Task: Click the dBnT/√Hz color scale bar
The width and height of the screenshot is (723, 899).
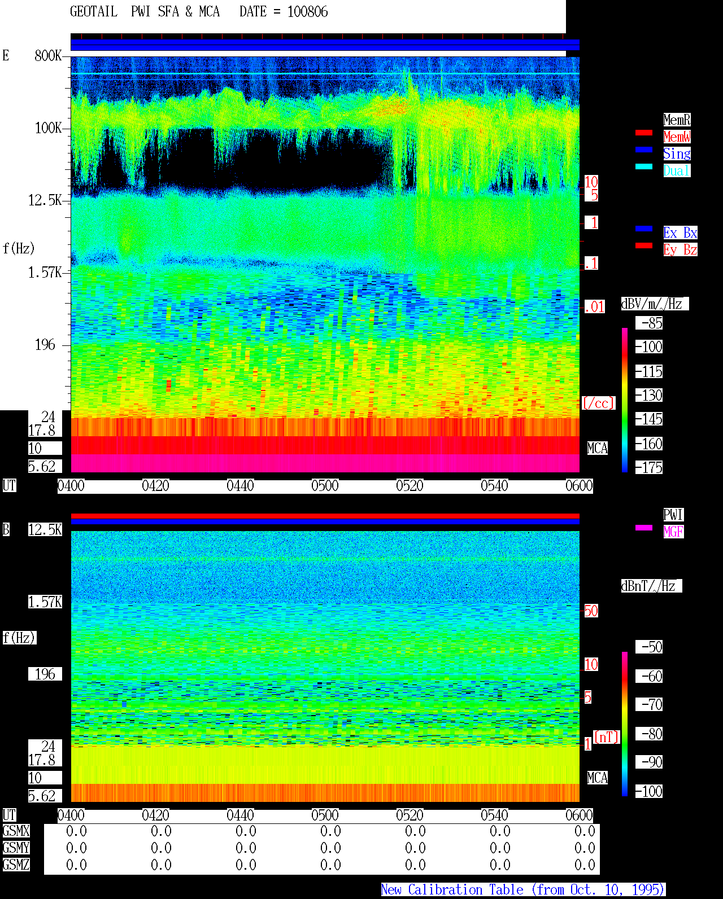Action: pyautogui.click(x=625, y=724)
